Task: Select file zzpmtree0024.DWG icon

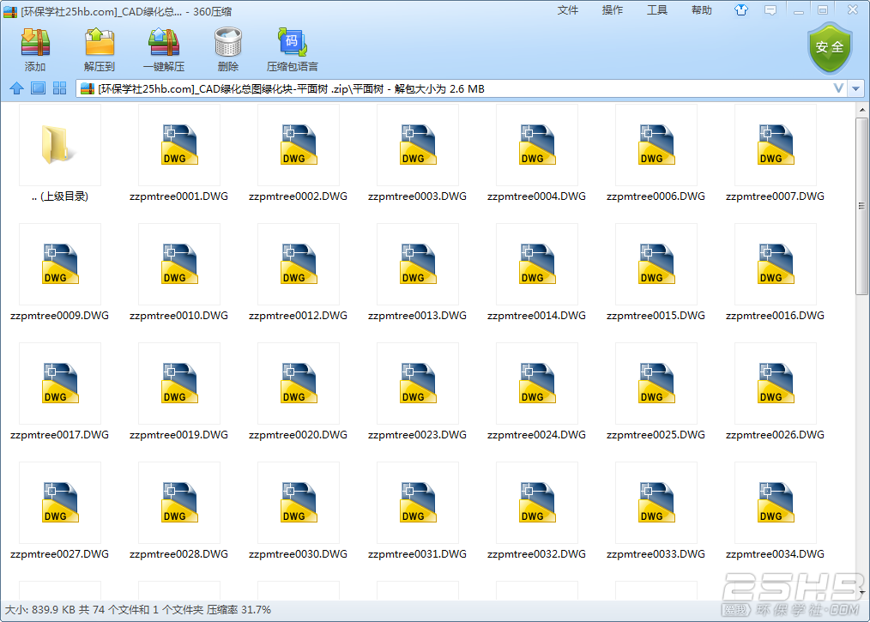Action: [536, 383]
